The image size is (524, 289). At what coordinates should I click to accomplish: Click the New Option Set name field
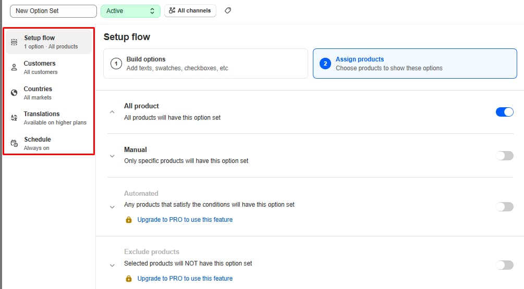point(54,11)
